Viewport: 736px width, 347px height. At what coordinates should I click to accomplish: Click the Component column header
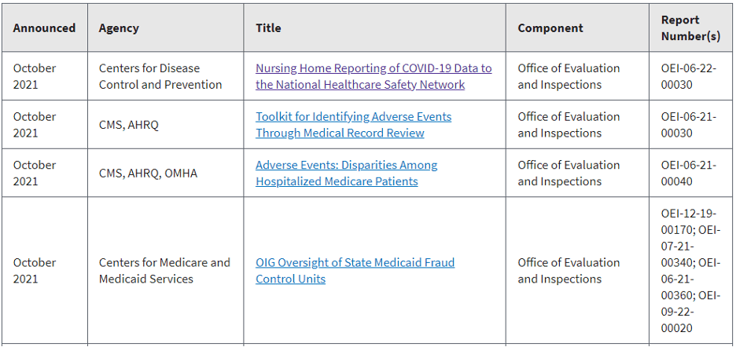click(x=550, y=27)
